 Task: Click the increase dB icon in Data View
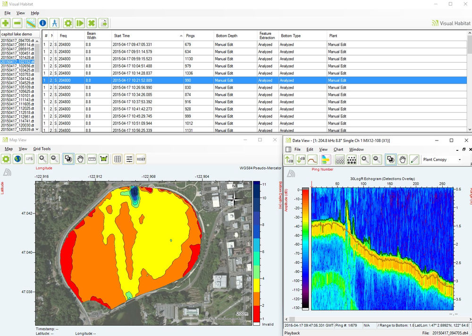[289, 159]
